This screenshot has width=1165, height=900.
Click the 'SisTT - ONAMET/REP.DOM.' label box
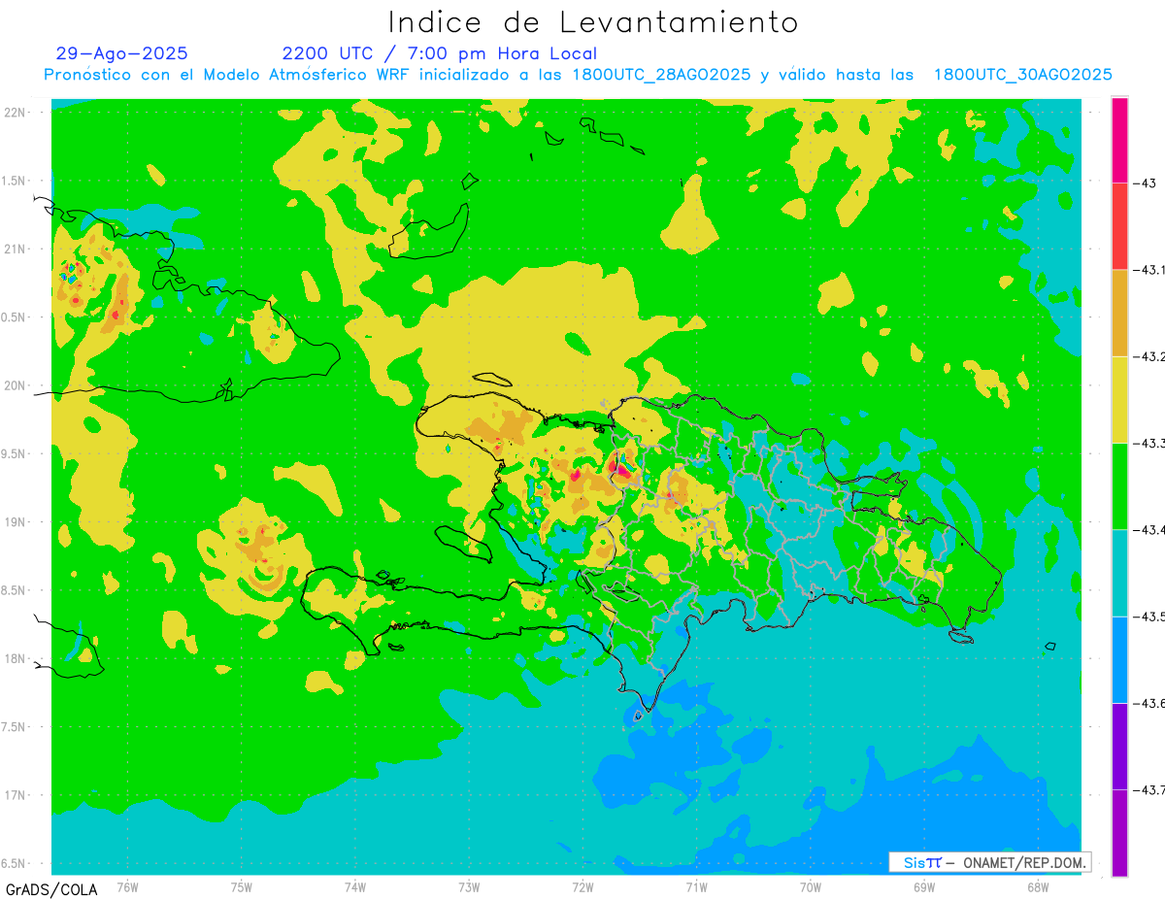coord(989,862)
